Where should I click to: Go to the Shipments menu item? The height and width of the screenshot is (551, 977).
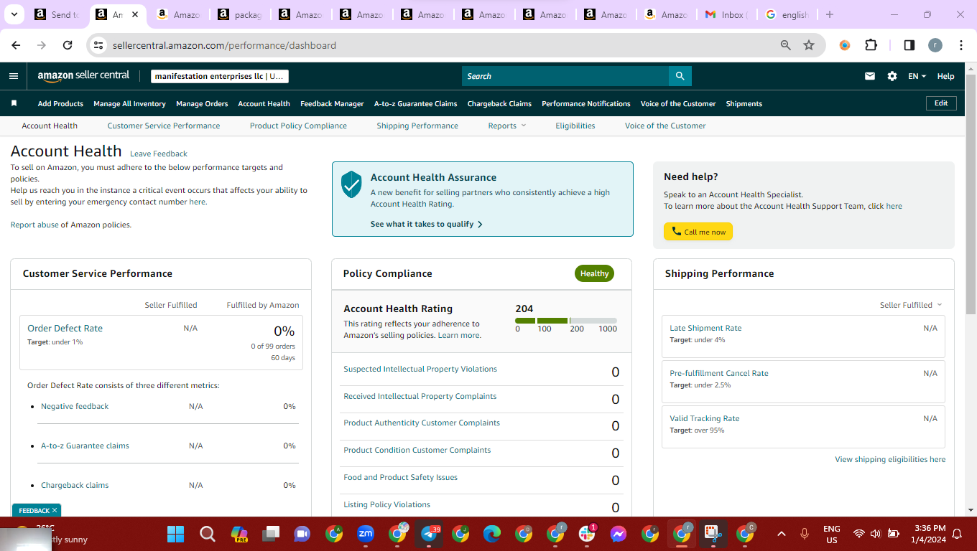(x=744, y=103)
